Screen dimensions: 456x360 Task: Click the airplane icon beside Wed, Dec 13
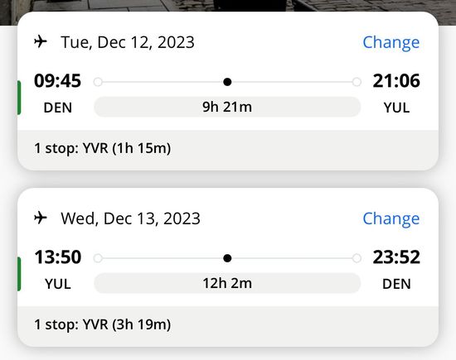pyautogui.click(x=41, y=218)
